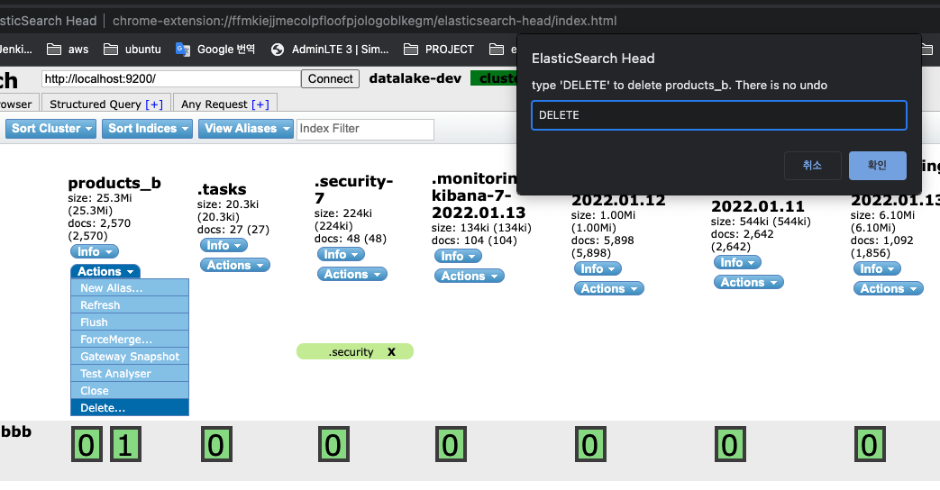Open Actions for index with 1,092 docs
This screenshot has height=490, width=940.
(889, 289)
